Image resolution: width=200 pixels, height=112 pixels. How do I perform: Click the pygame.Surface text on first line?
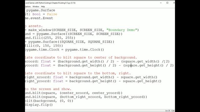click(41, 10)
